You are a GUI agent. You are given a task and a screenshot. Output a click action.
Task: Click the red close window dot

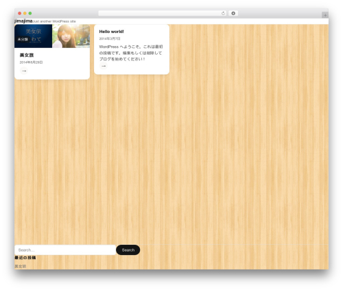coord(20,14)
